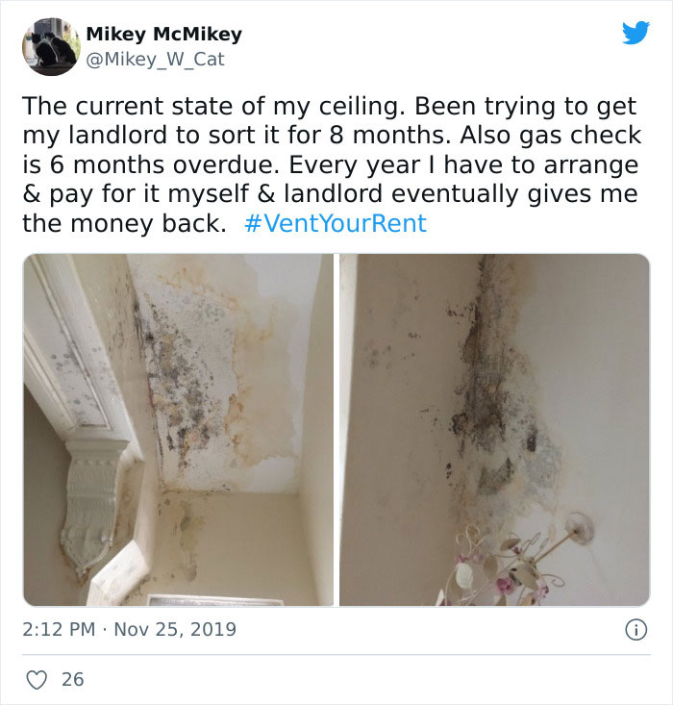Click the Nov 25, 2019 date
This screenshot has width=673, height=705.
tap(175, 629)
